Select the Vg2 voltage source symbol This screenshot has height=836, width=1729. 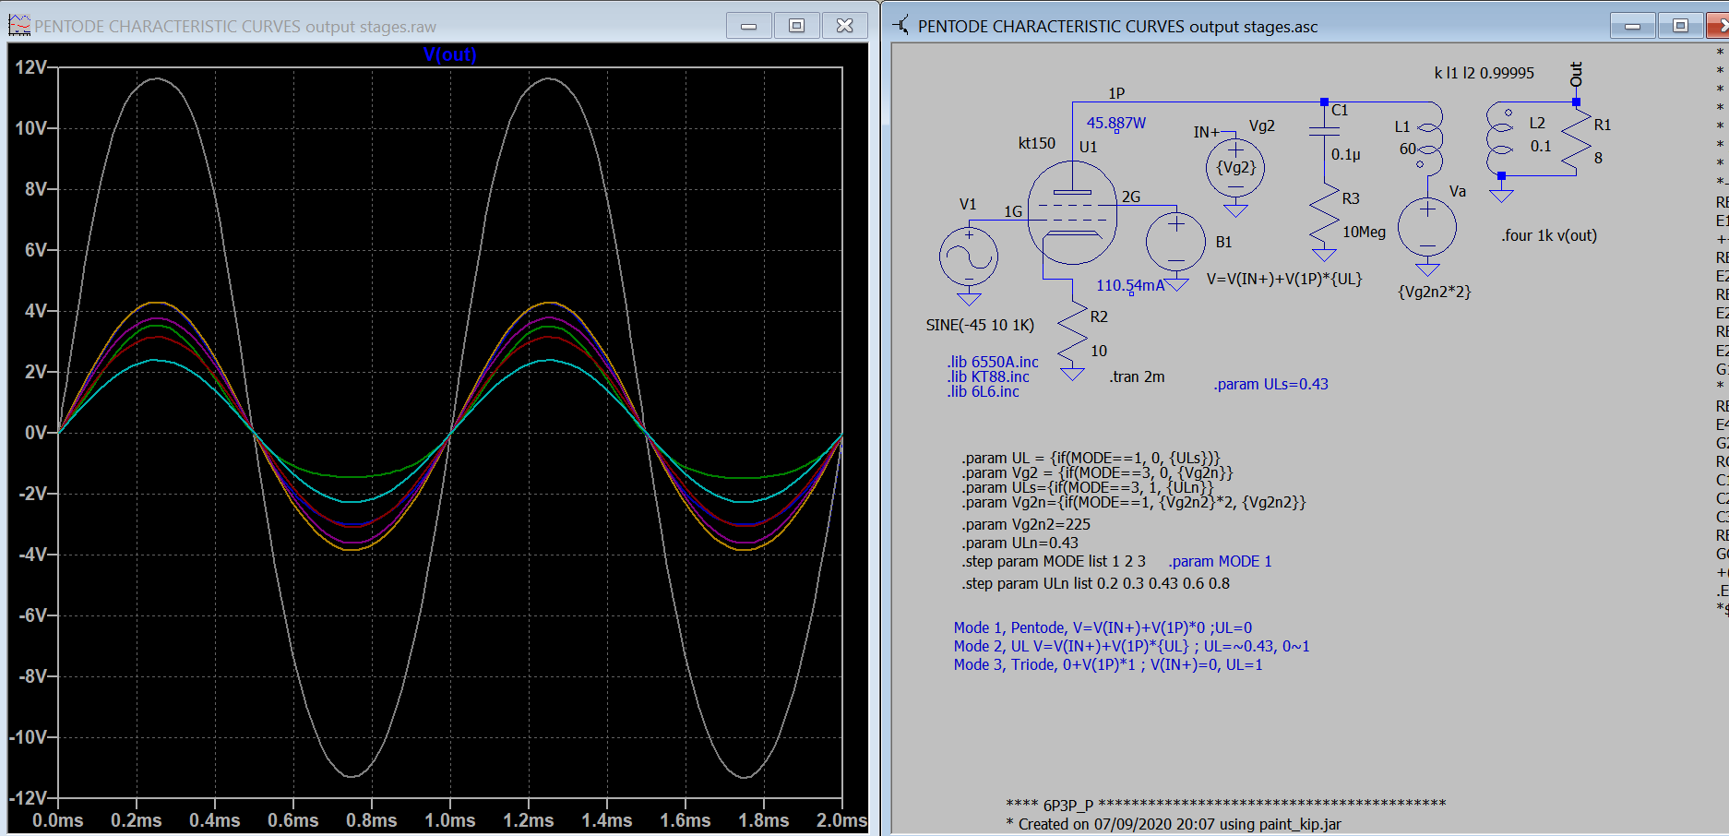coord(1235,168)
